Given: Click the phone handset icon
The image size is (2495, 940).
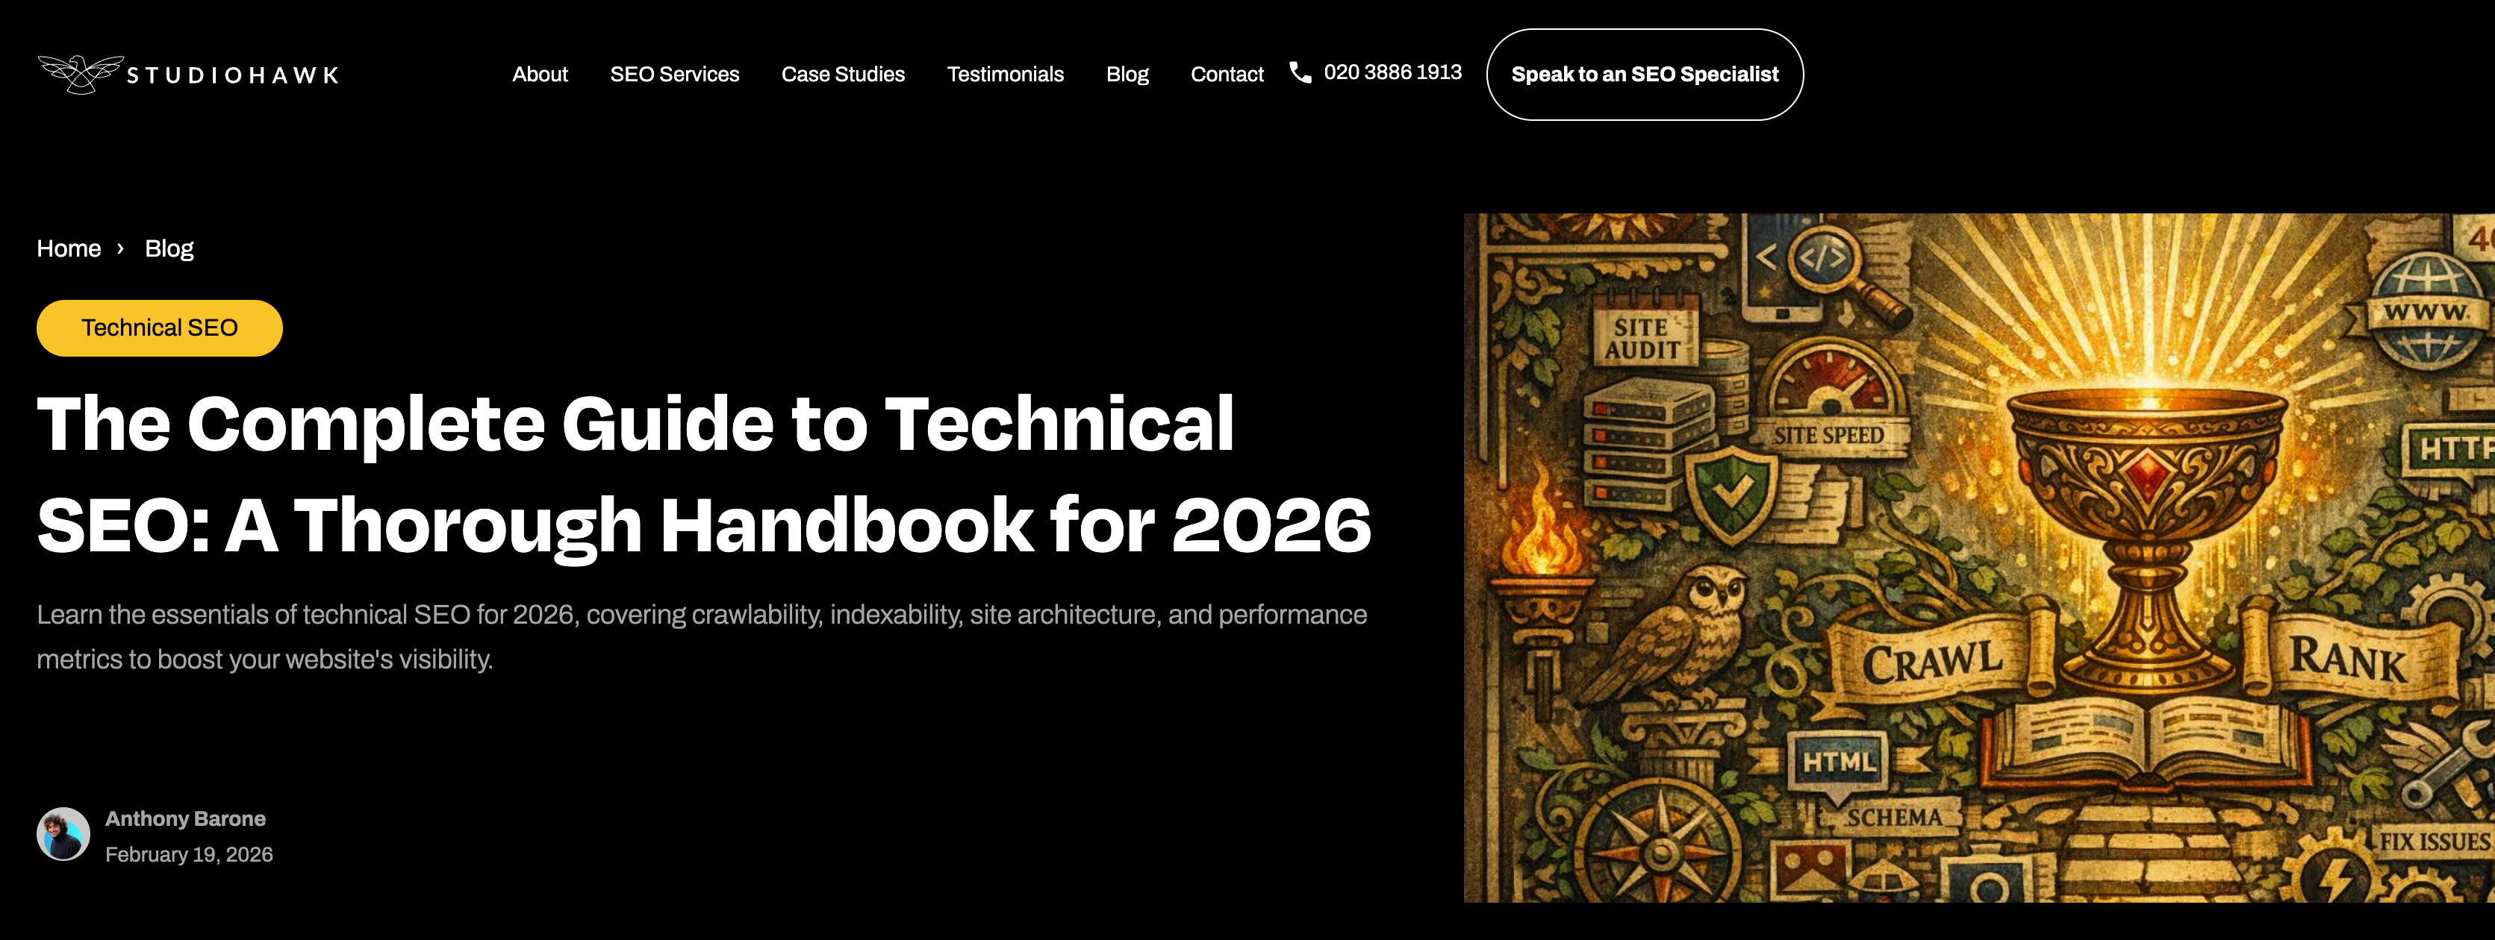Looking at the screenshot, I should [1299, 72].
